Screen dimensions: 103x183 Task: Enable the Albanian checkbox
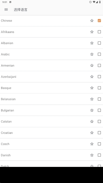pos(99,43)
